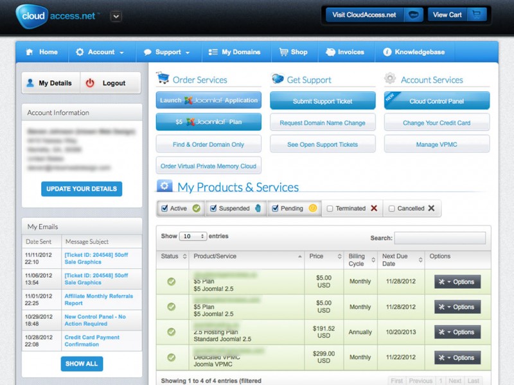Click the house icon in navigation bar

pos(30,52)
